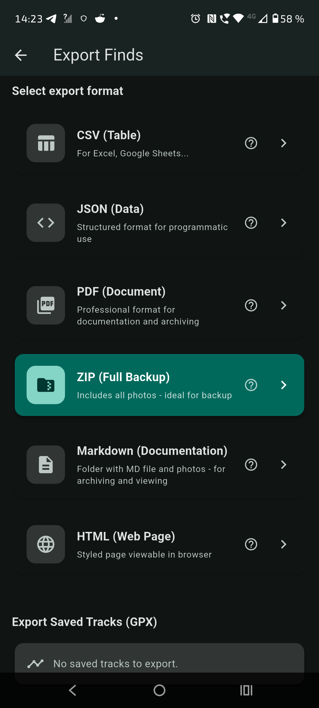Open ZIP (Full Backup) via its chevron

[284, 385]
